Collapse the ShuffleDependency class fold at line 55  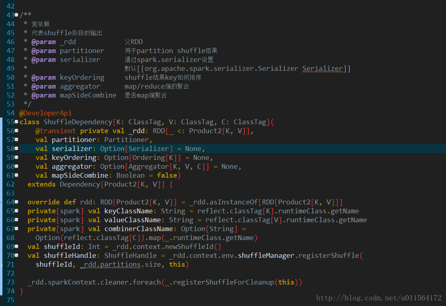click(17, 122)
